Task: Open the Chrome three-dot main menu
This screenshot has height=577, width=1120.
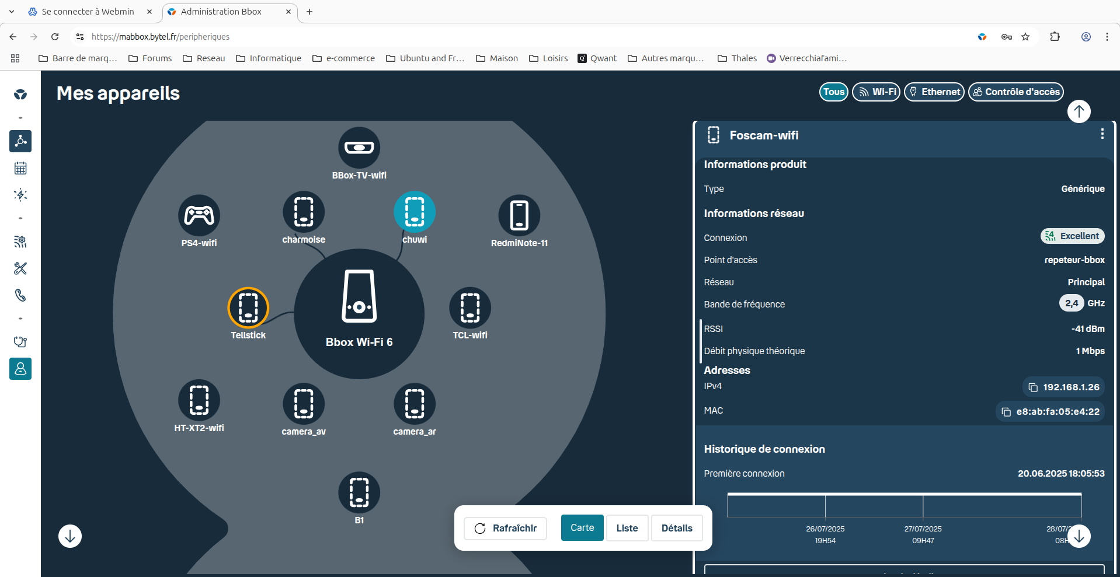Action: (1107, 37)
